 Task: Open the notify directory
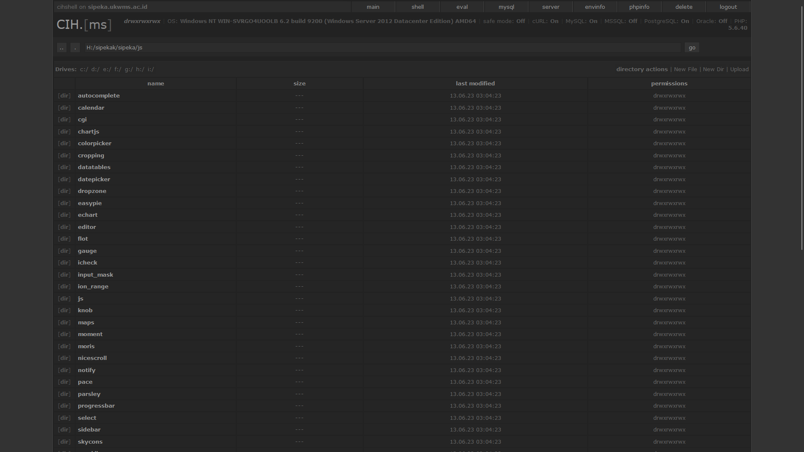coord(87,370)
